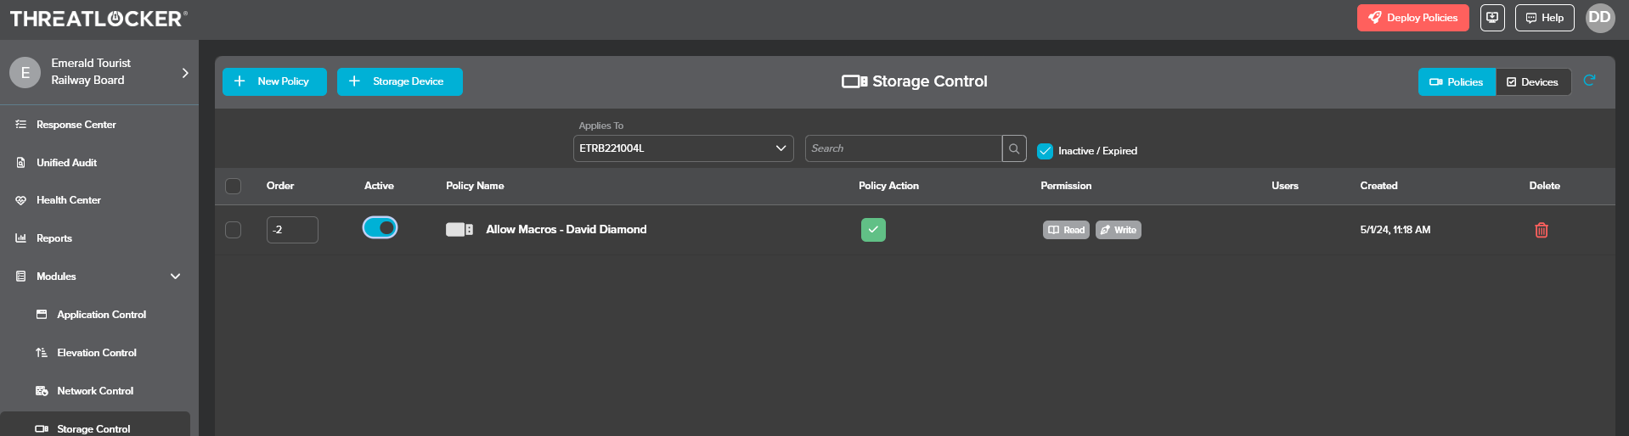The width and height of the screenshot is (1629, 436).
Task: Collapse the Modules section chevron
Action: point(175,277)
